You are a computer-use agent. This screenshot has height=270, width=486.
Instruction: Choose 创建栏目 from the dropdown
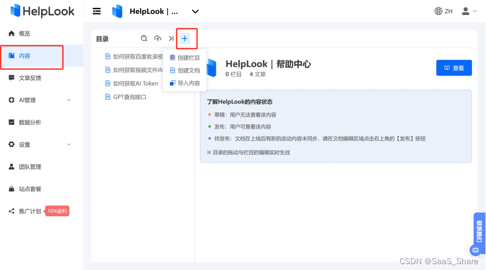[x=185, y=58]
